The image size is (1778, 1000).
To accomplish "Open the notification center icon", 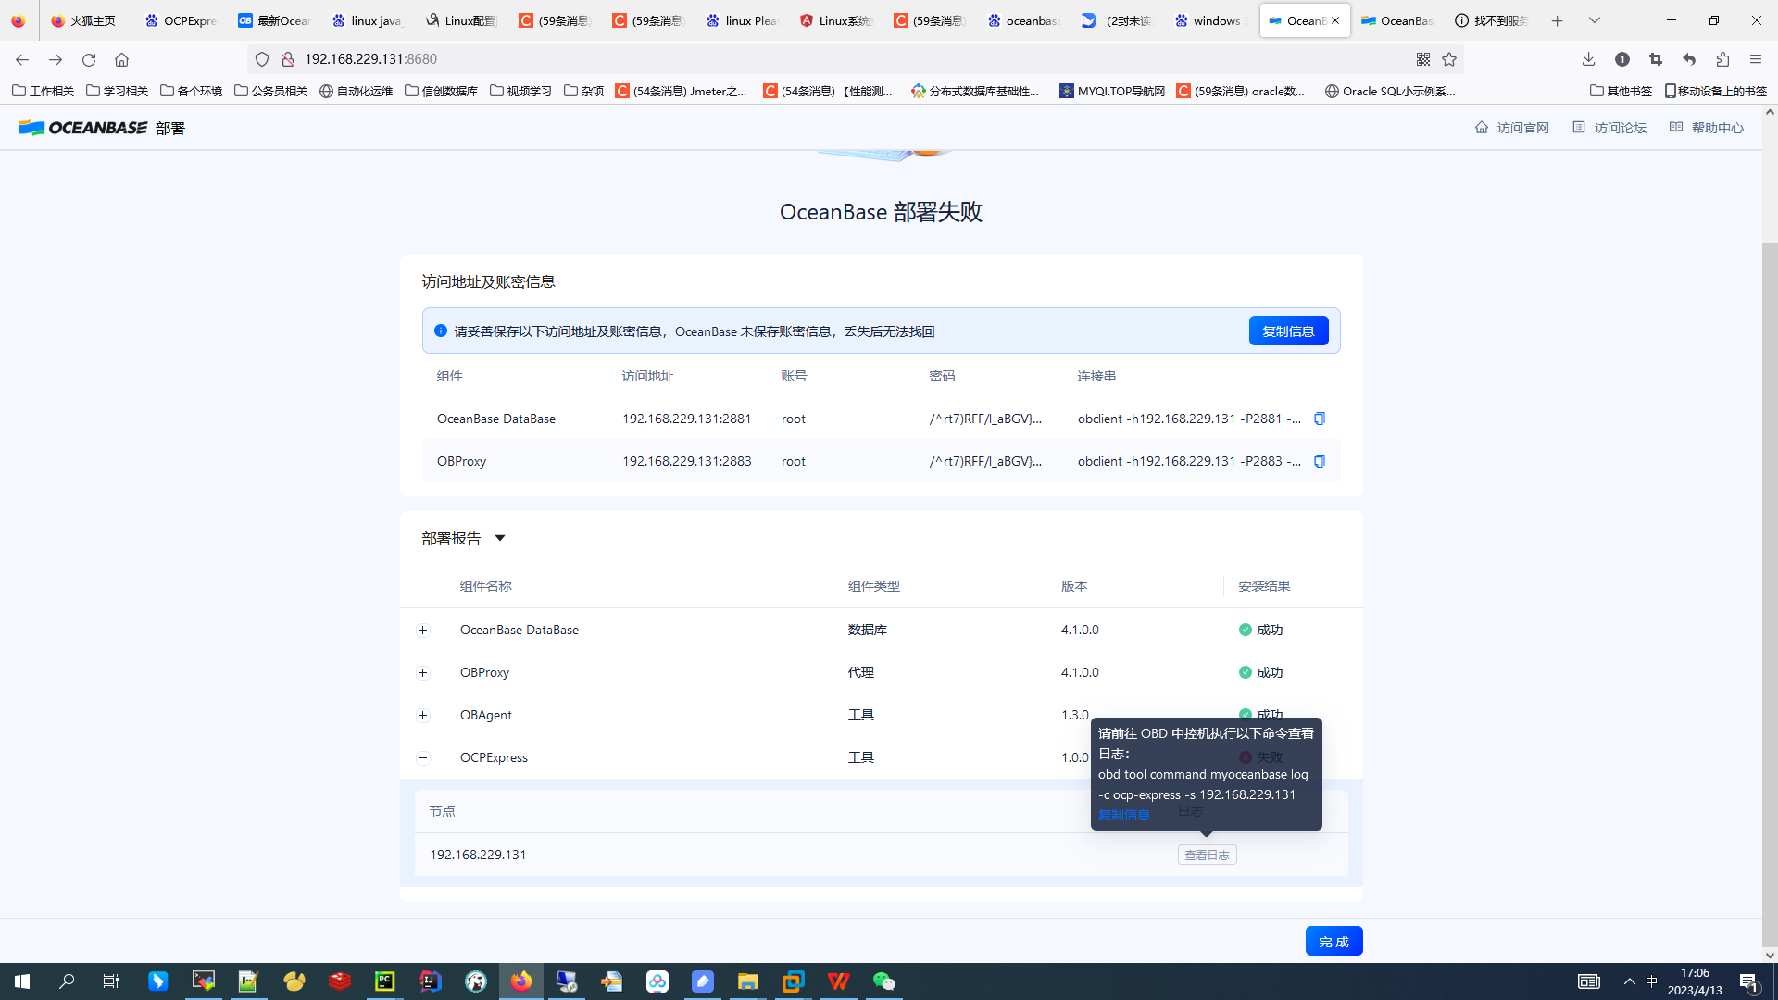I will point(1749,981).
